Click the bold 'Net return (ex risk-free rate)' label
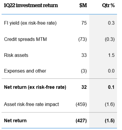Image resolution: width=122 pixels, height=130 pixels. click(x=35, y=87)
